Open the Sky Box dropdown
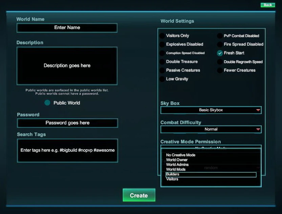The image size is (282, 214). point(211,110)
